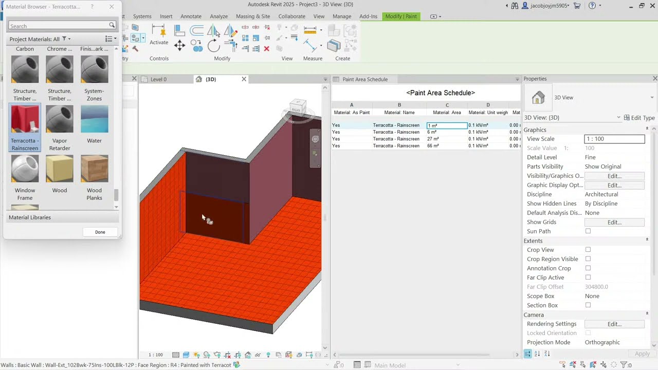Enable the Crop View checkbox
This screenshot has height=370, width=658.
pyautogui.click(x=588, y=250)
